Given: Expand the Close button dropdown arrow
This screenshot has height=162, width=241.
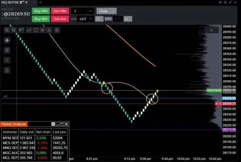Looking at the screenshot, I should click(113, 11).
